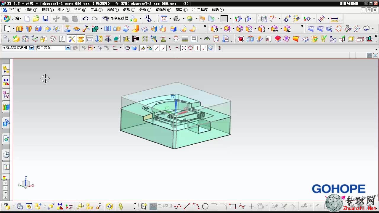Toggle enable snap points icon
The width and height of the screenshot is (379, 213).
[143, 48]
